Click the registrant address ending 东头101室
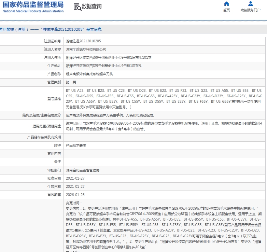The image size is (267, 252). [109, 58]
